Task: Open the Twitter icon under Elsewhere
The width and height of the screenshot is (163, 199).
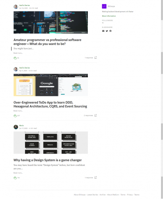Action: [x=107, y=31]
